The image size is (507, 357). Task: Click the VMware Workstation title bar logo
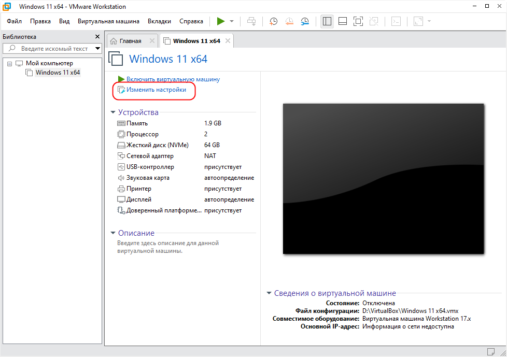(7, 6)
